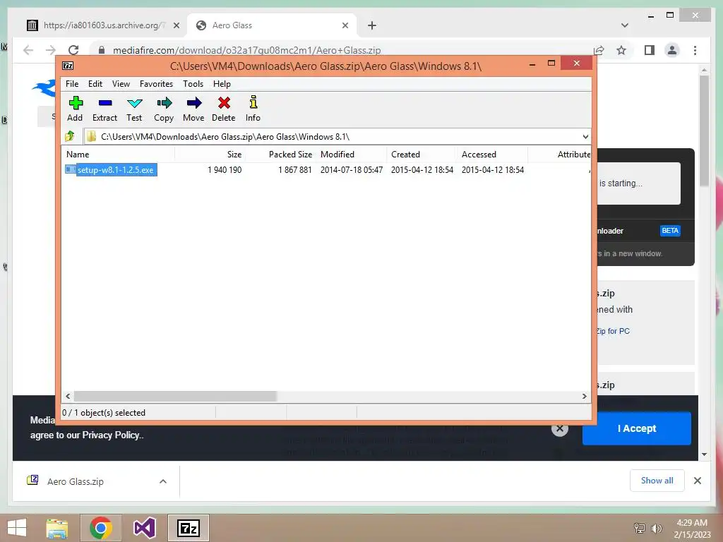Go up one folder level in 7-Zip
Image resolution: width=723 pixels, height=542 pixels.
(70, 136)
